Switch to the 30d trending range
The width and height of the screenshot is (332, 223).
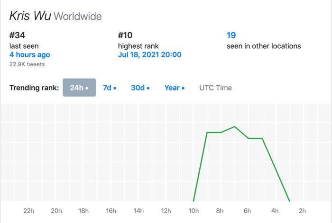tap(140, 88)
